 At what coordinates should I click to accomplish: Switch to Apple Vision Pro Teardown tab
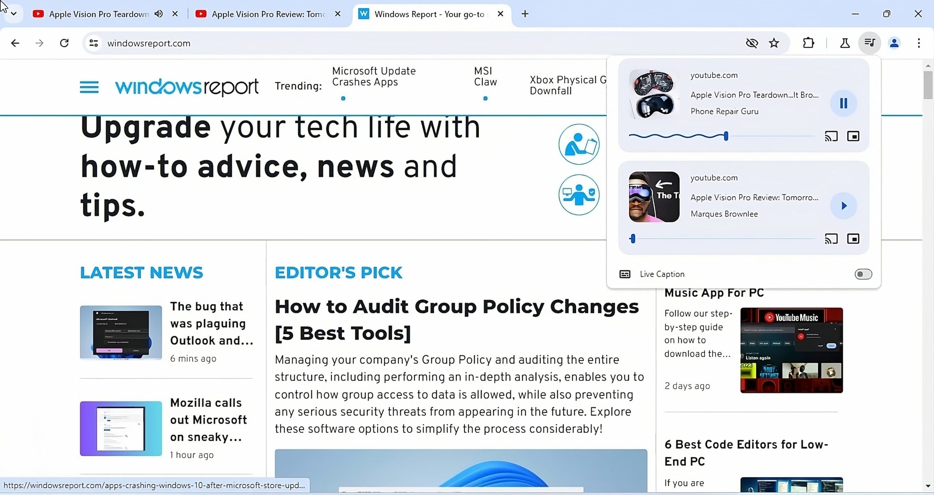click(99, 14)
